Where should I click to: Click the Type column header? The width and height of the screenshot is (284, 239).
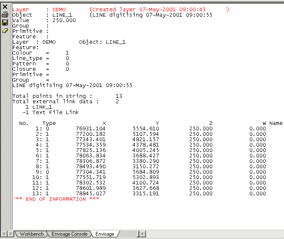pyautogui.click(x=49, y=124)
